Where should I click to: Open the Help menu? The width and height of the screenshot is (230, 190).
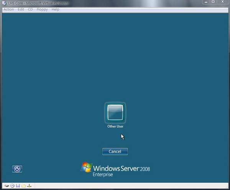click(x=55, y=9)
